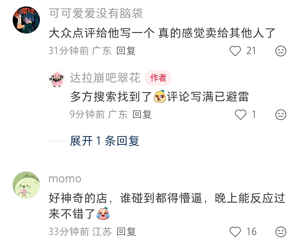Select momo's comment text 好神奇的店
Viewport: 305px width, 244px height.
[78, 198]
